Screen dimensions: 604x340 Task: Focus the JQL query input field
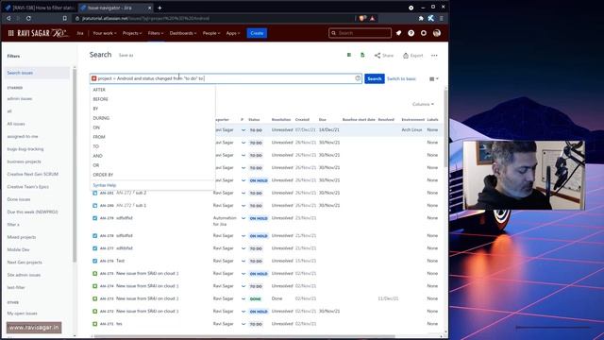coord(226,78)
